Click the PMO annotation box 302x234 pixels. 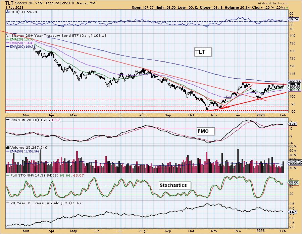point(205,131)
